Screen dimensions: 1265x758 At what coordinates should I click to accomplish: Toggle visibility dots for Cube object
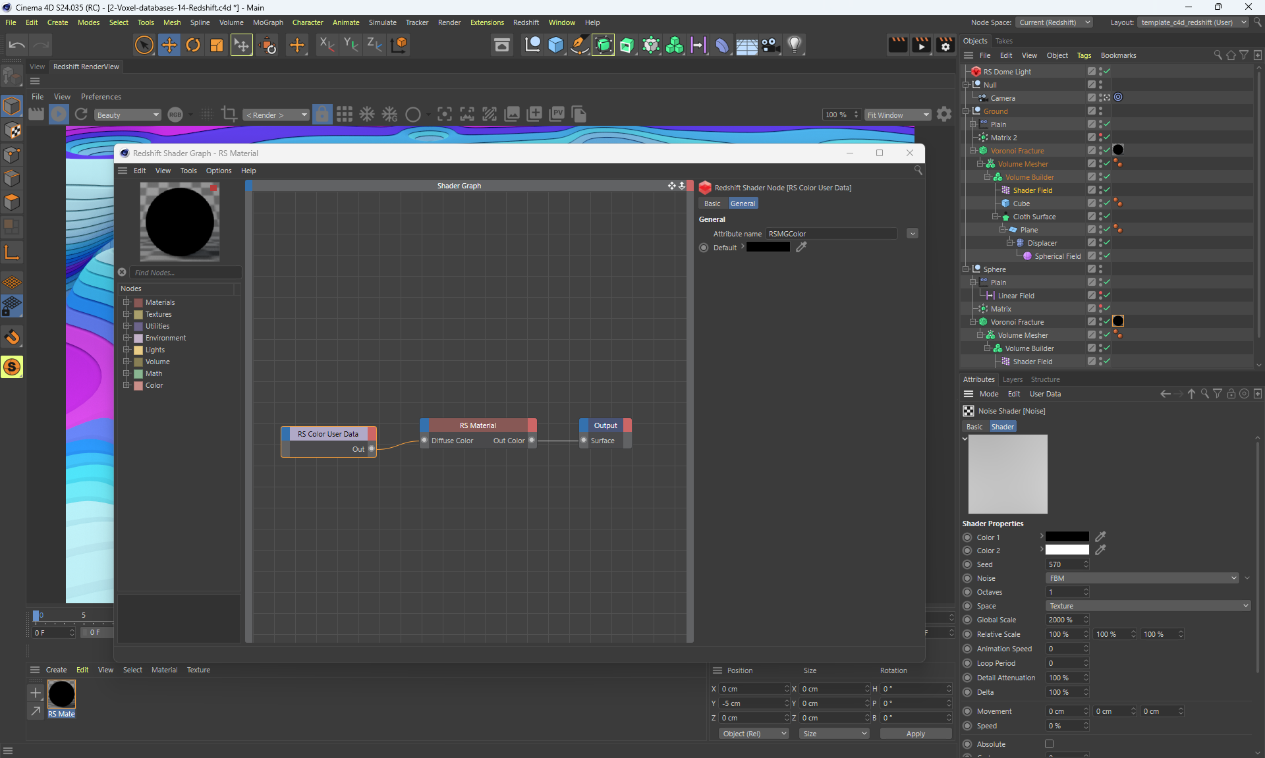coord(1100,203)
